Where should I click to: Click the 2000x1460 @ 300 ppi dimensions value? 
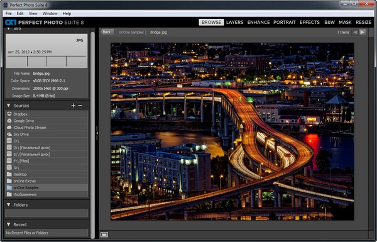pos(50,88)
